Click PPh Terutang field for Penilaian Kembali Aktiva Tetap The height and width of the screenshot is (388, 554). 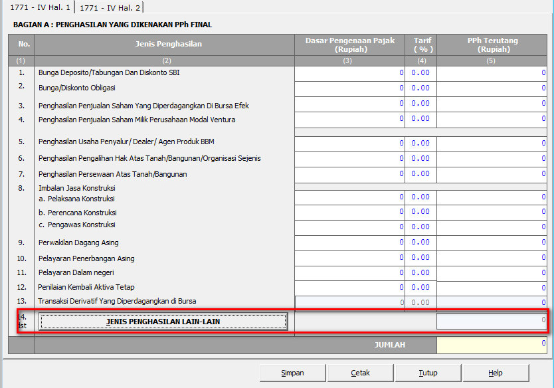pos(492,288)
